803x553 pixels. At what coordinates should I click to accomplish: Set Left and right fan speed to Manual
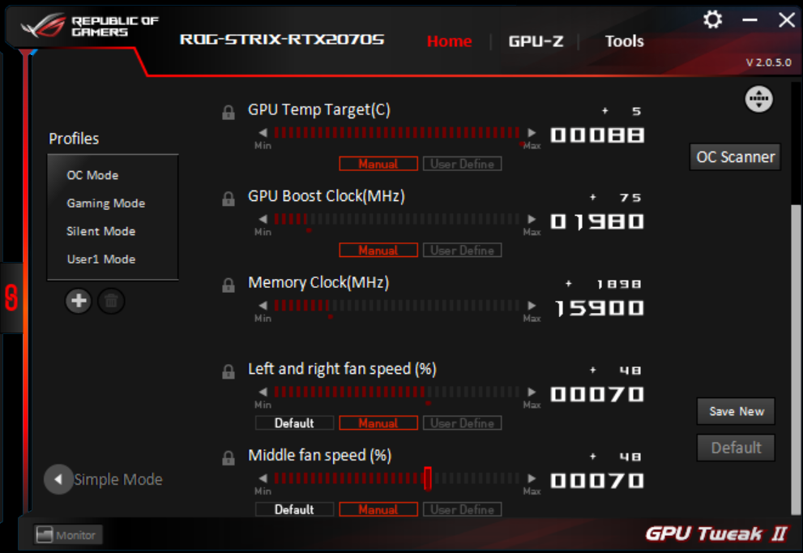click(378, 422)
